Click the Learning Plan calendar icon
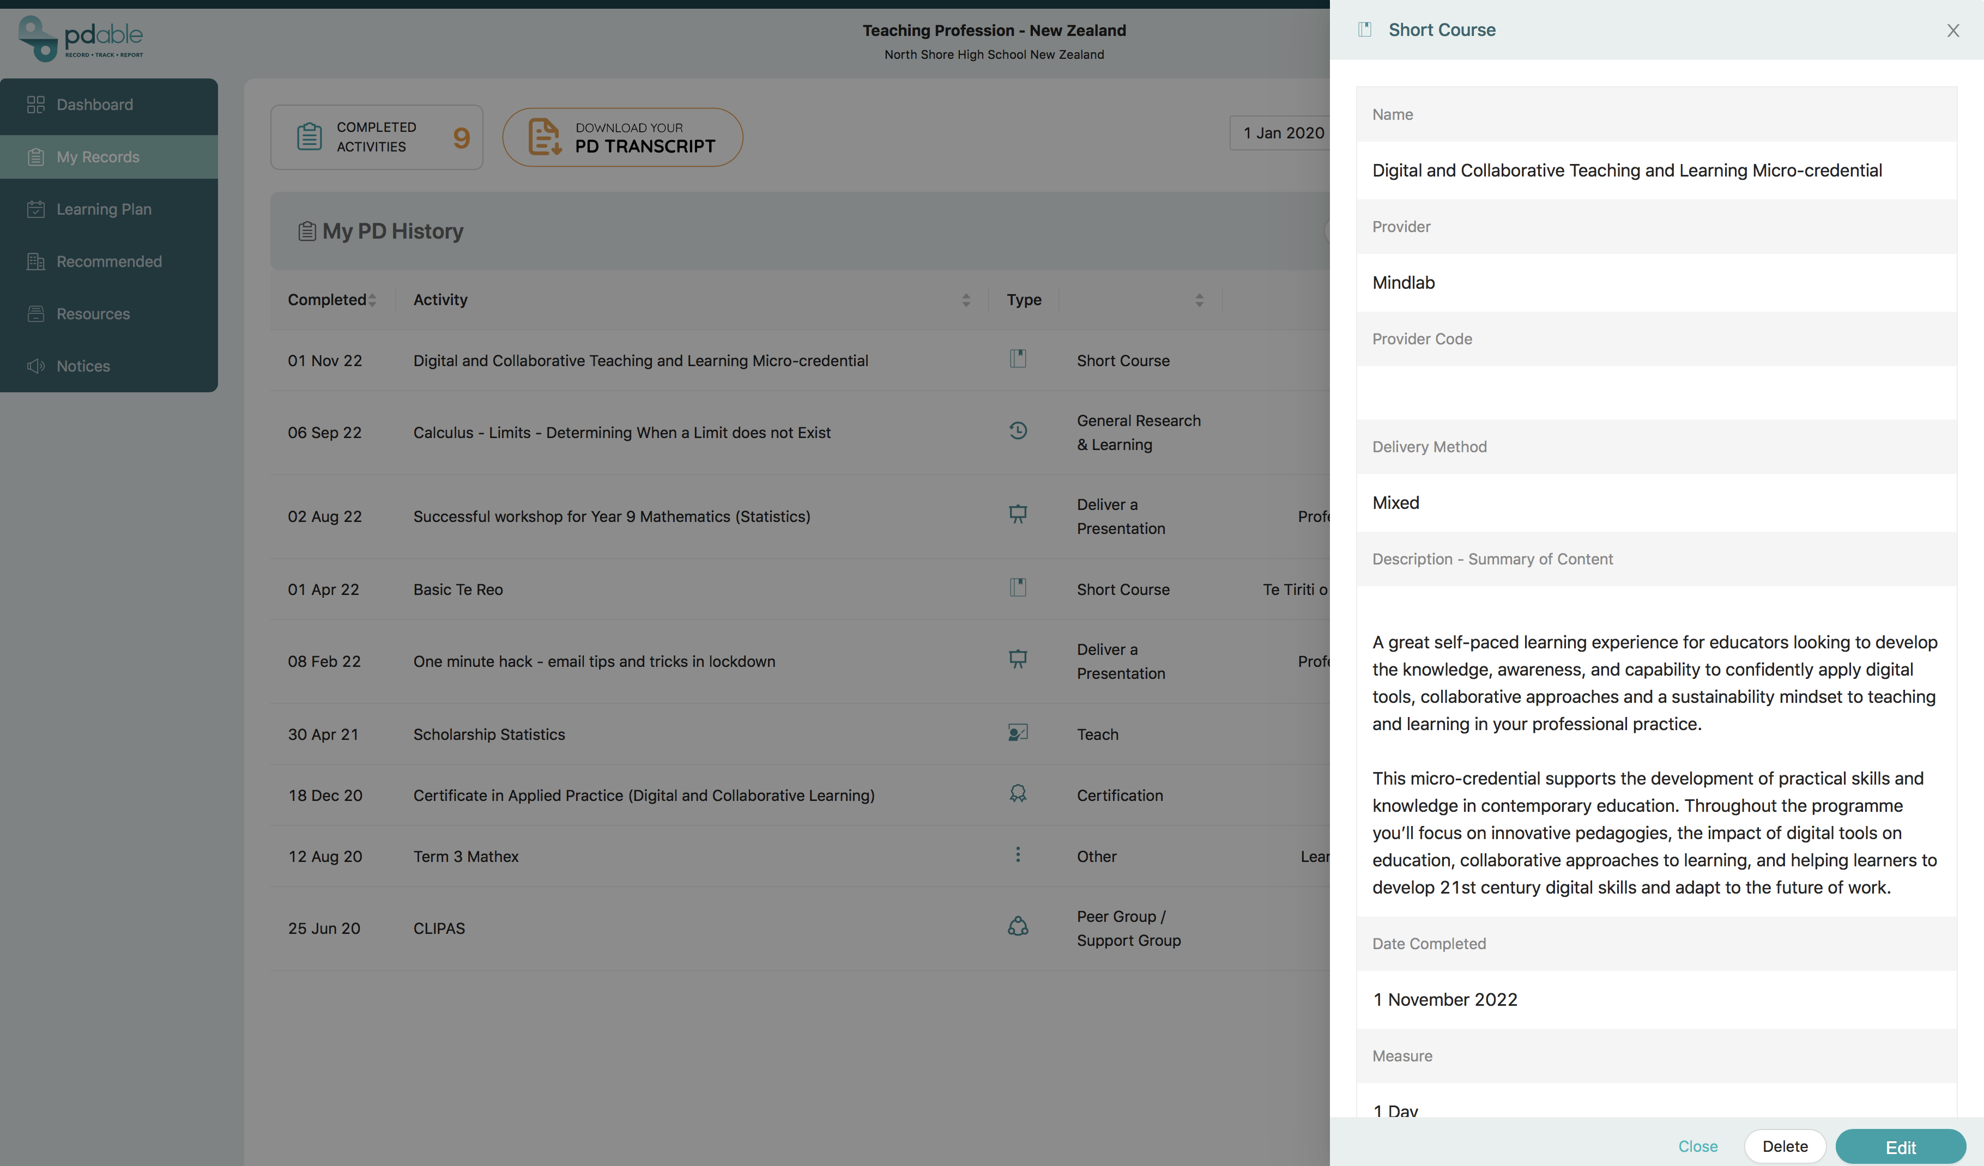 35,209
